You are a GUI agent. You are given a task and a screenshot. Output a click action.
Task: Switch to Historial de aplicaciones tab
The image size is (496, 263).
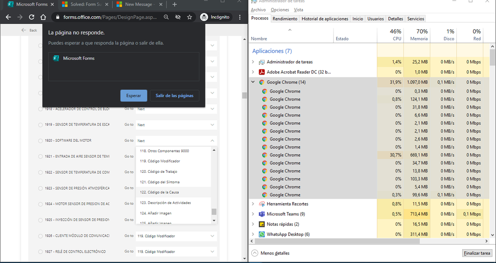tap(325, 19)
